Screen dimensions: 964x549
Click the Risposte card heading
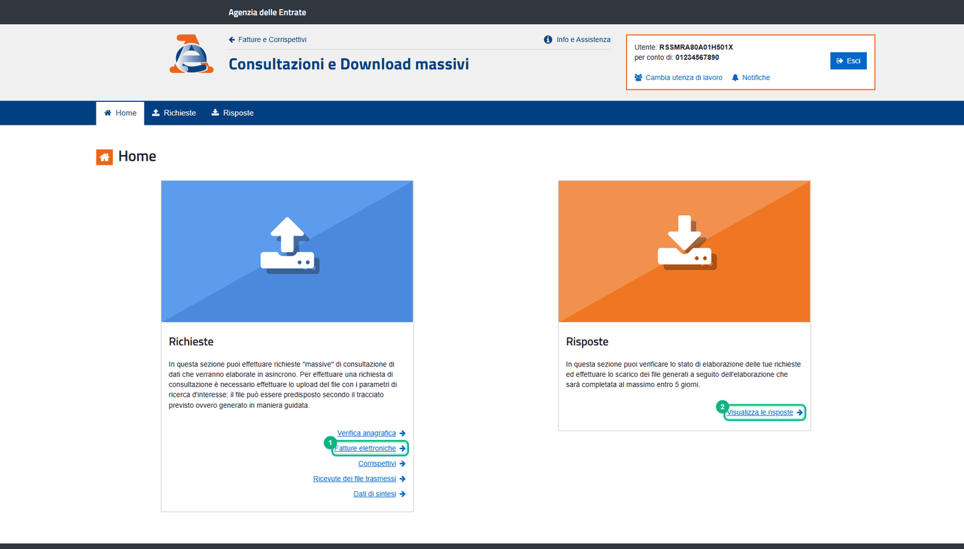[x=587, y=342]
